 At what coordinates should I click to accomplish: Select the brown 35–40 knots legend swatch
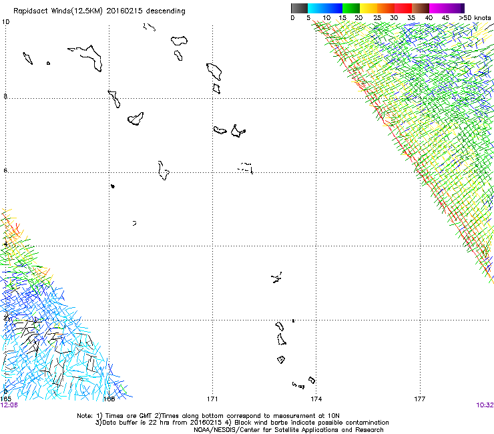421,8
